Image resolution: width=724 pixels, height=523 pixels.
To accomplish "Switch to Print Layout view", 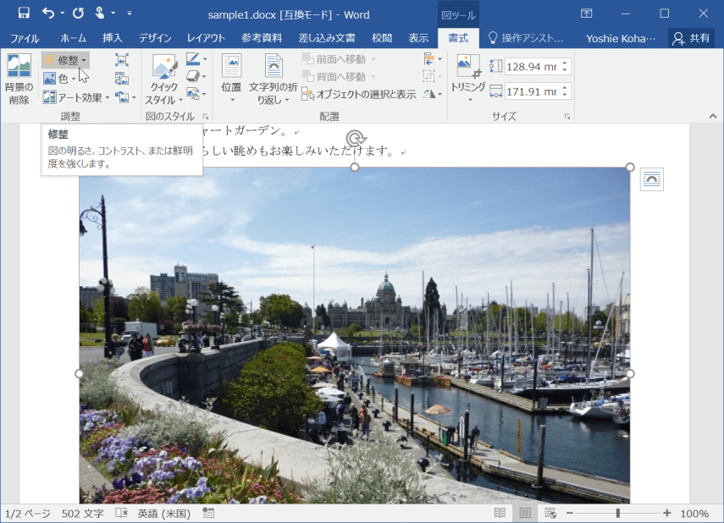I will pos(525,514).
